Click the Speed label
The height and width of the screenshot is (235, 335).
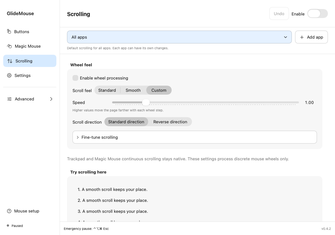[79, 102]
